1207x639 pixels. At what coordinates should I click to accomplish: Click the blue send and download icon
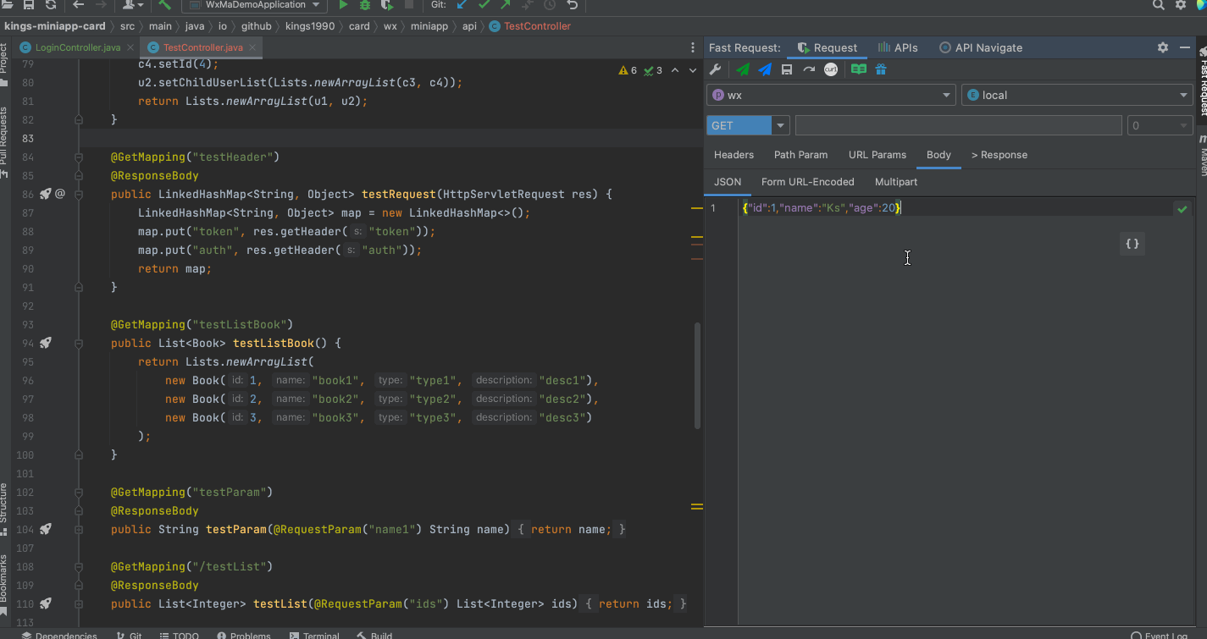765,69
